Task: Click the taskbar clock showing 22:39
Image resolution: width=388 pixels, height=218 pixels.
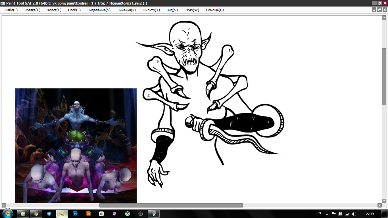Action: click(370, 214)
